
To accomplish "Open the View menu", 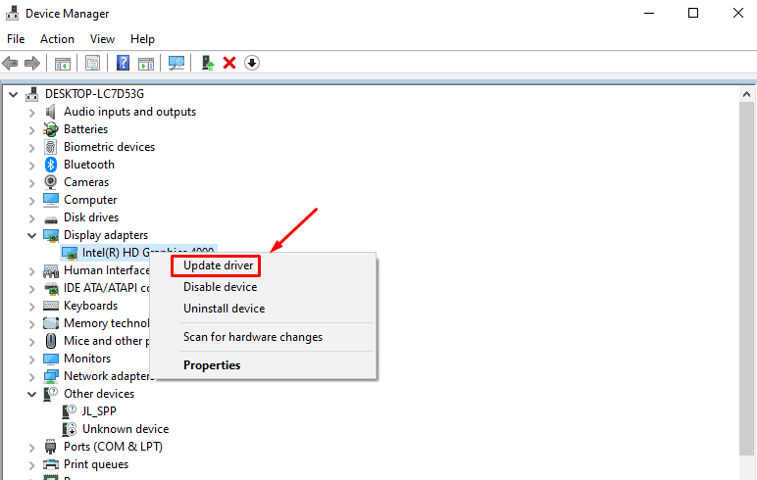I will click(x=102, y=39).
